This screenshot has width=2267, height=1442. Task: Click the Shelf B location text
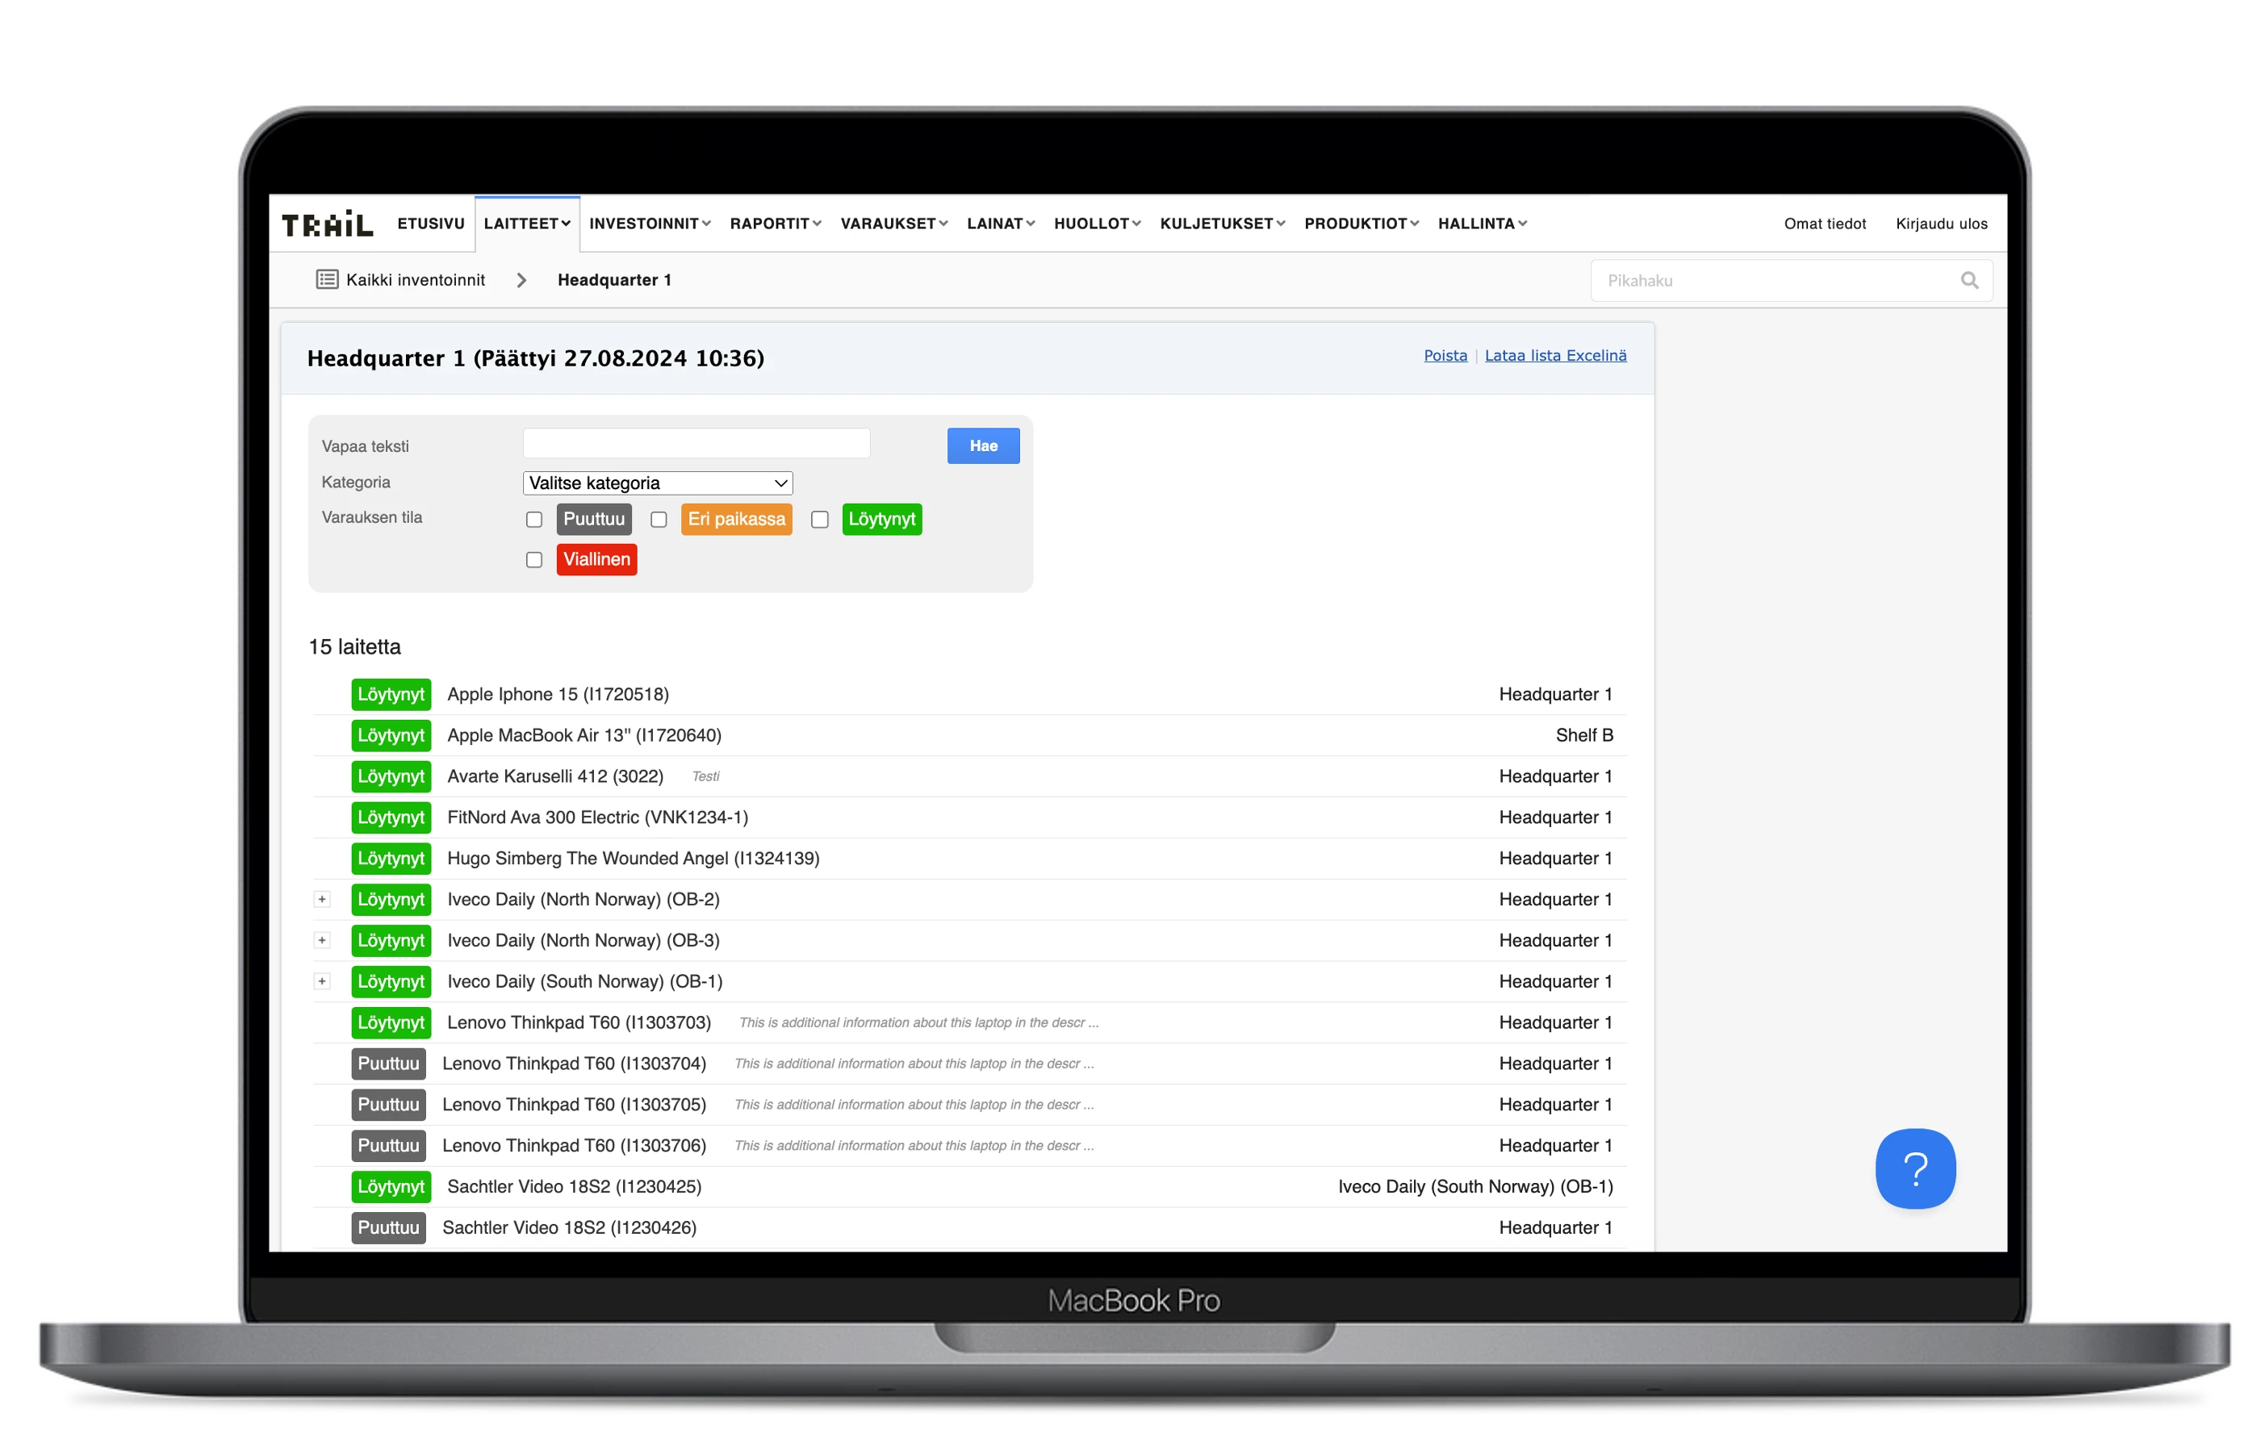[x=1583, y=736]
